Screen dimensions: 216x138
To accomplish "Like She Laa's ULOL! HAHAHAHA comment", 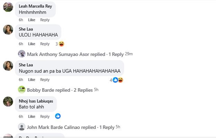I will click(31, 44).
